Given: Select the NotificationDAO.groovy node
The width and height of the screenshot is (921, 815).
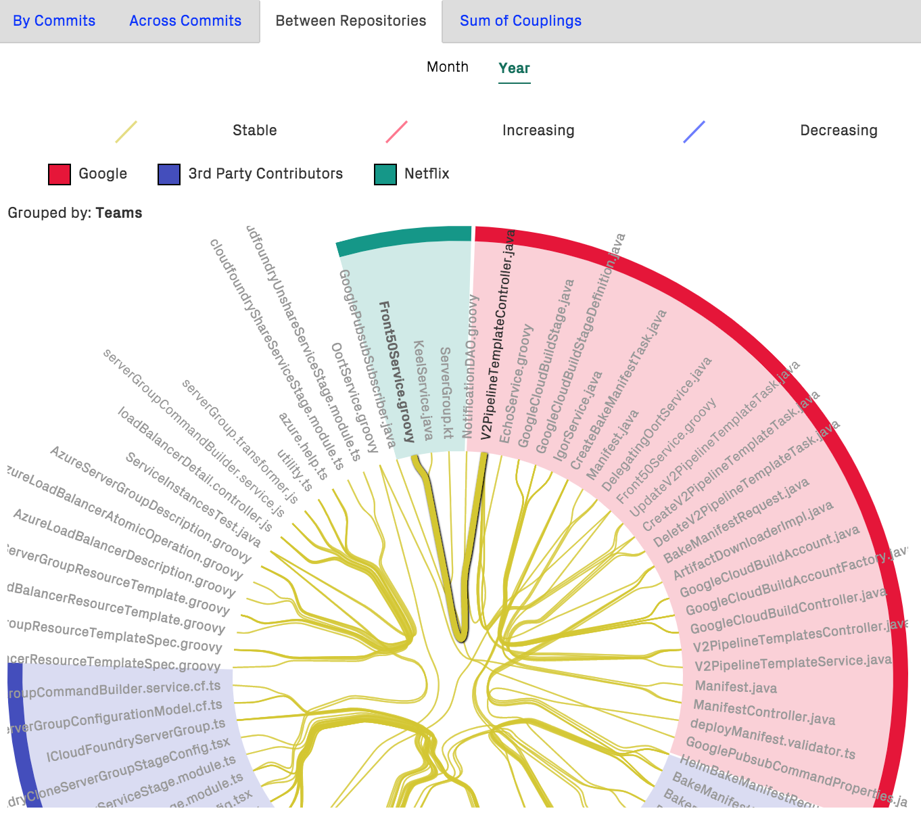Looking at the screenshot, I should coord(471,366).
